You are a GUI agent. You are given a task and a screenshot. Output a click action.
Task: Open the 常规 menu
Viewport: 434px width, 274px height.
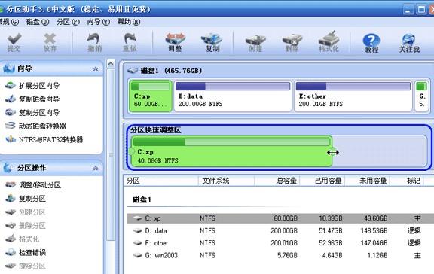(9, 22)
